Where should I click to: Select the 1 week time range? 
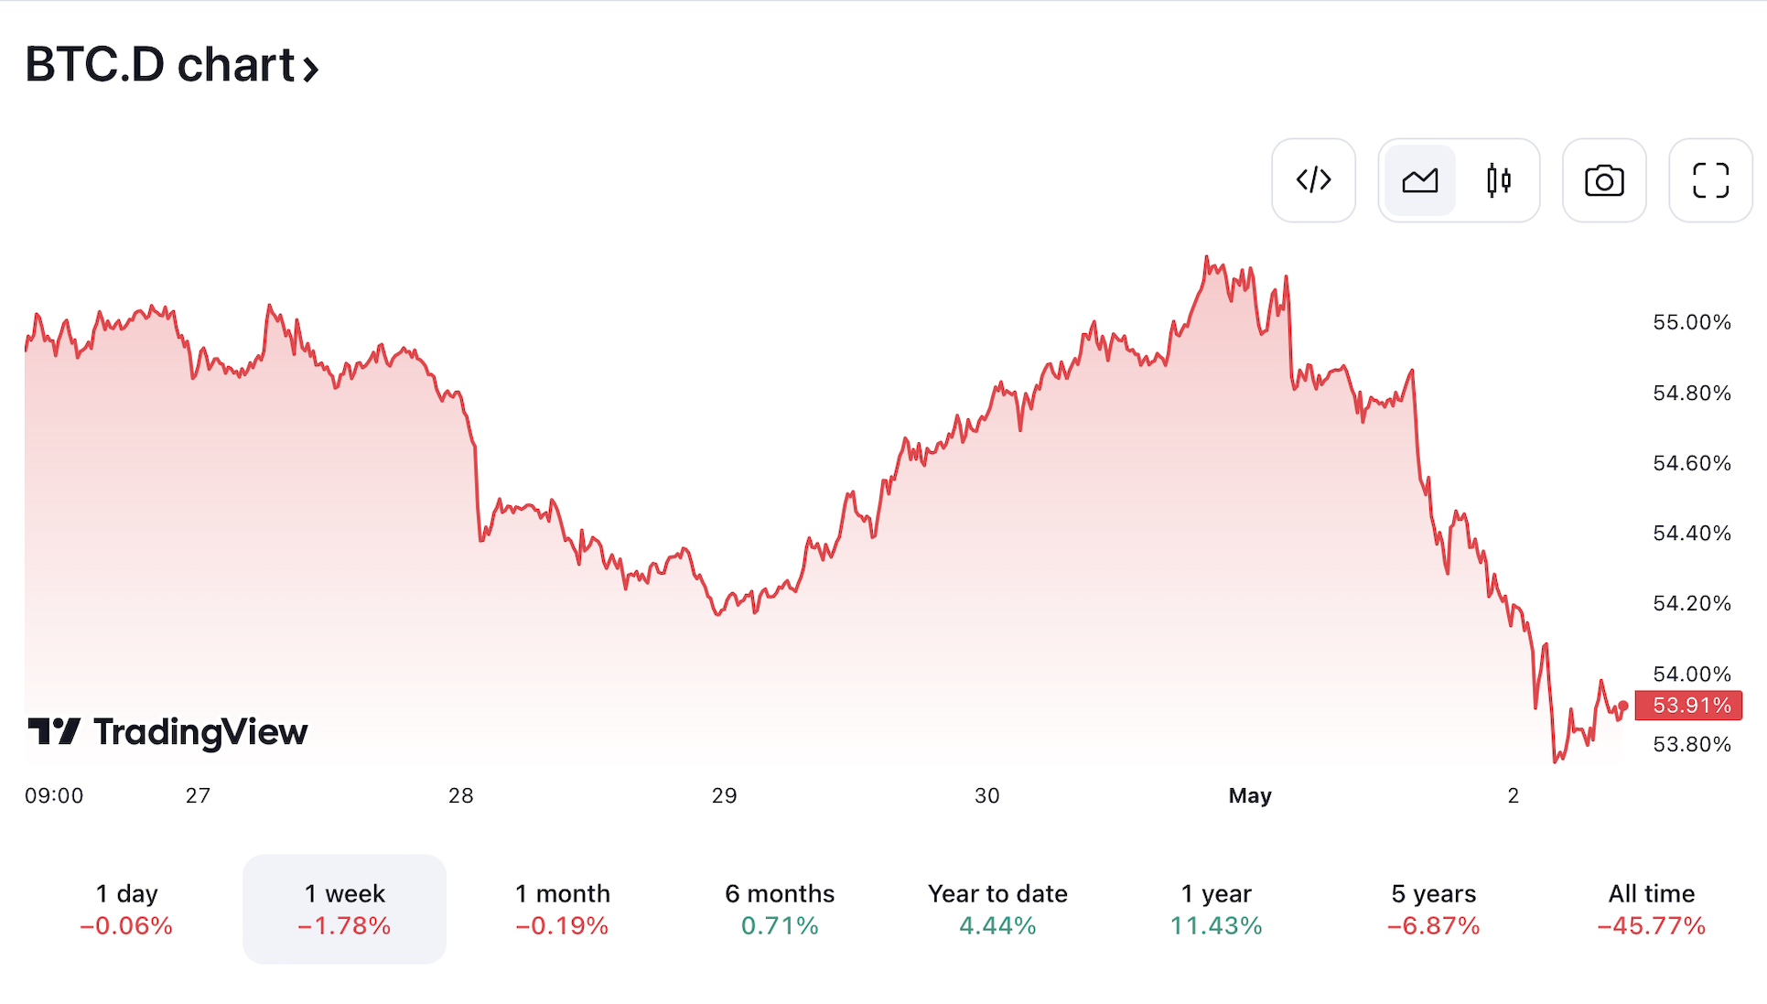pyautogui.click(x=344, y=909)
